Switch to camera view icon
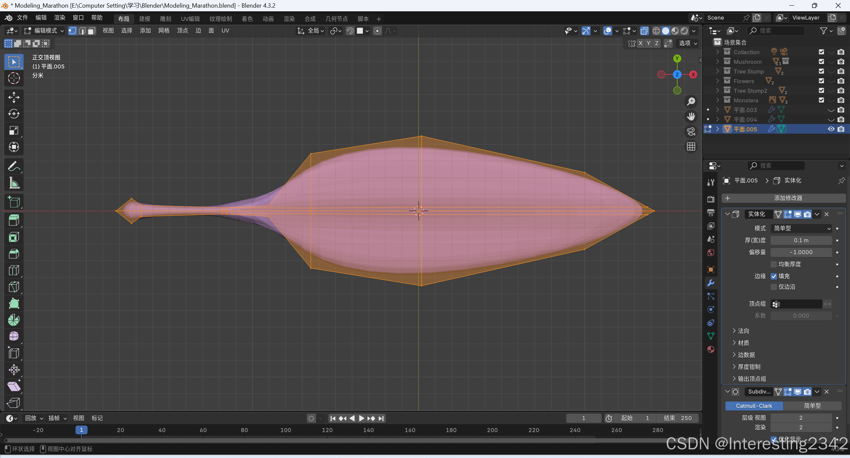The image size is (850, 458). pos(691,132)
